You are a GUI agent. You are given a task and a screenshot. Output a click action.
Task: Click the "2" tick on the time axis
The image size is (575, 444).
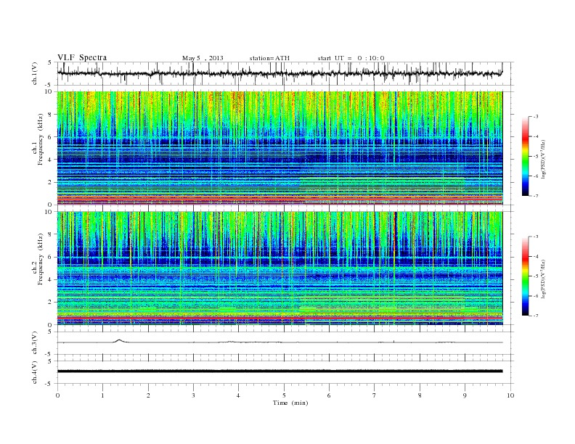(x=148, y=395)
